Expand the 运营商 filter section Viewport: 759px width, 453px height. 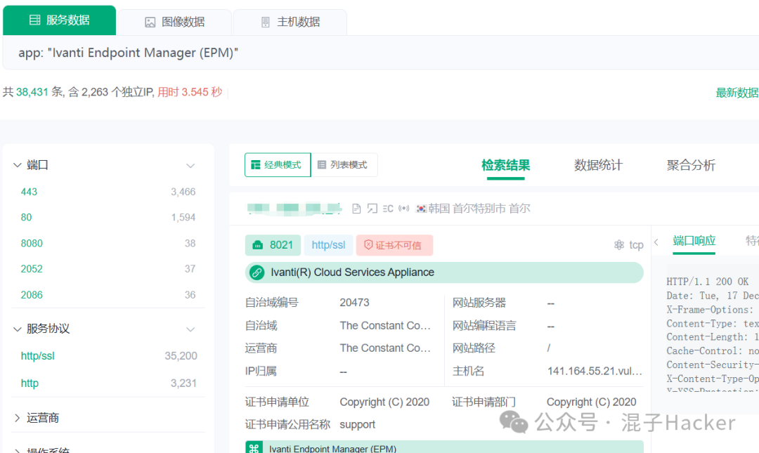coord(18,418)
